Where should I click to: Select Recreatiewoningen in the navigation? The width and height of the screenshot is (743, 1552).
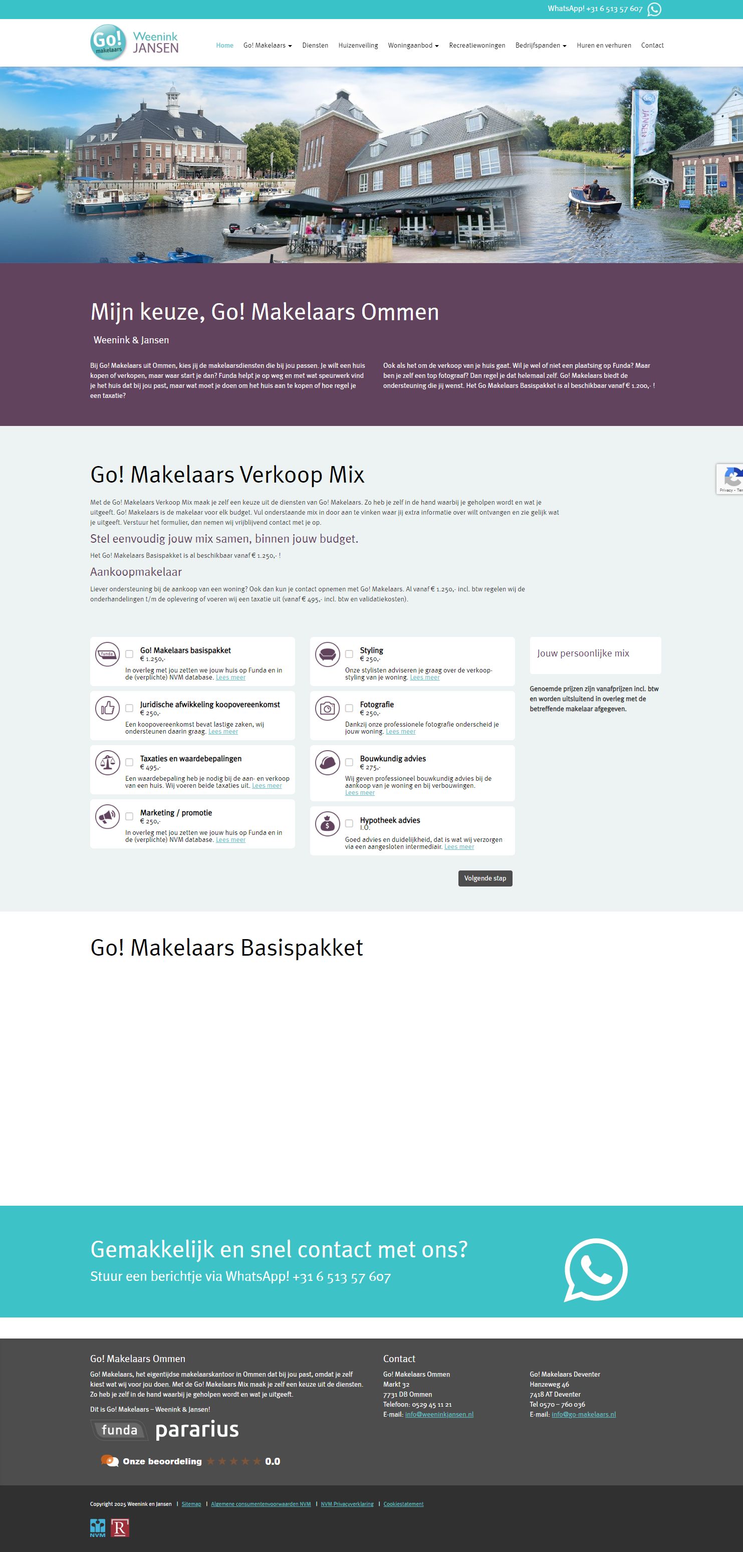pos(477,46)
